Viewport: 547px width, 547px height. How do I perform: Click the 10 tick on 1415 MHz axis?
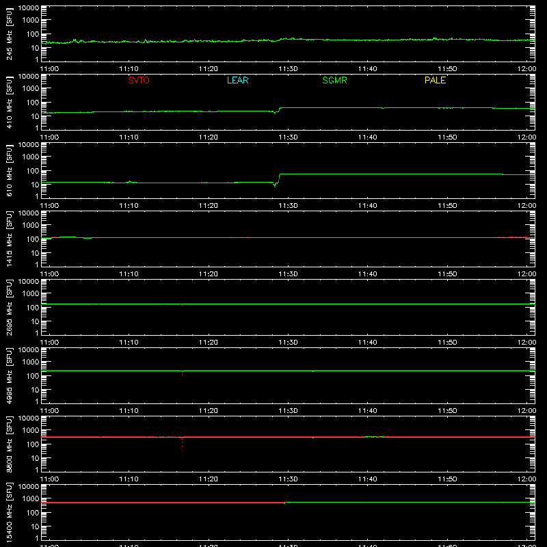pyautogui.click(x=35, y=253)
